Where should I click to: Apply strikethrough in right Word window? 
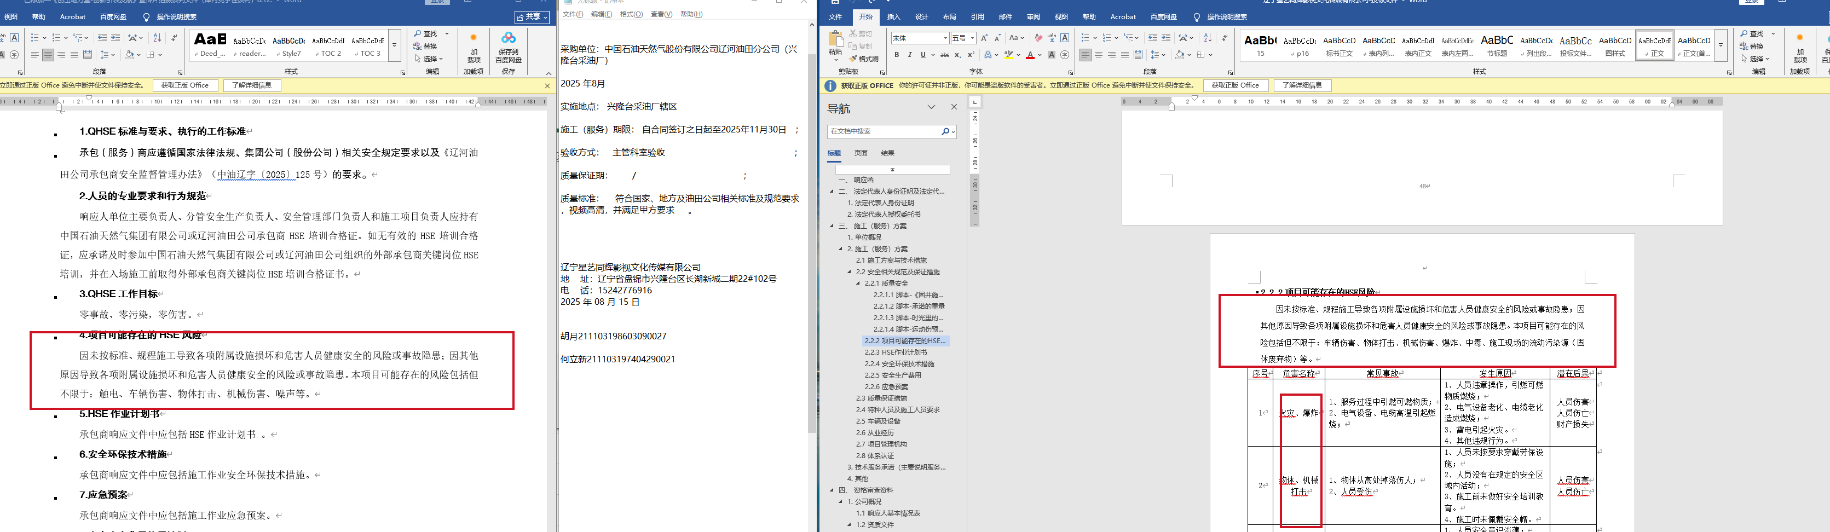(x=944, y=55)
